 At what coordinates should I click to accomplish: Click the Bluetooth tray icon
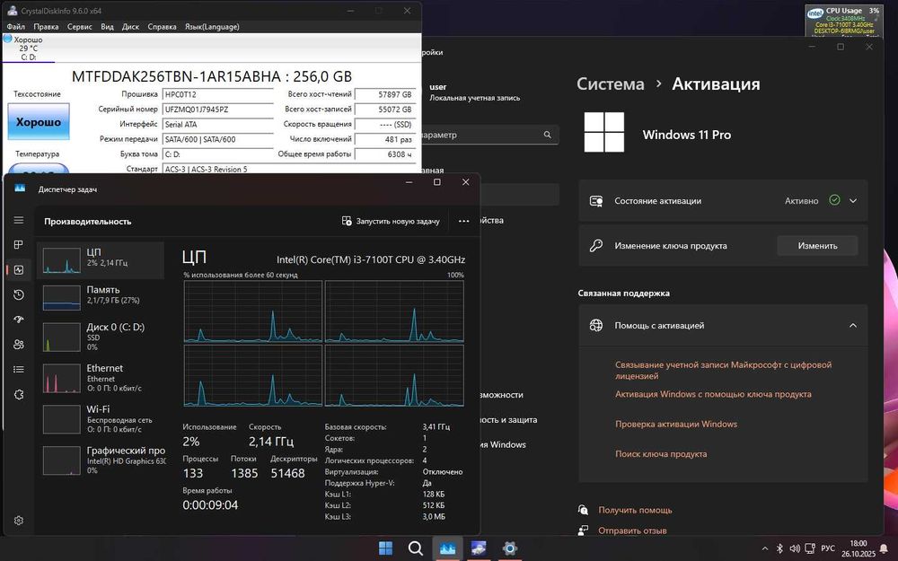pyautogui.click(x=779, y=548)
